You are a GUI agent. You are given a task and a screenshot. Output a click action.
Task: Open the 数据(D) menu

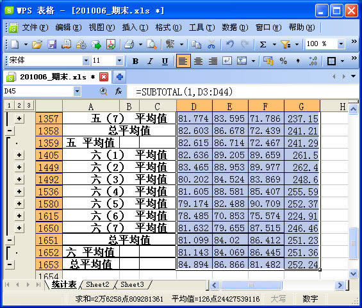pyautogui.click(x=234, y=28)
